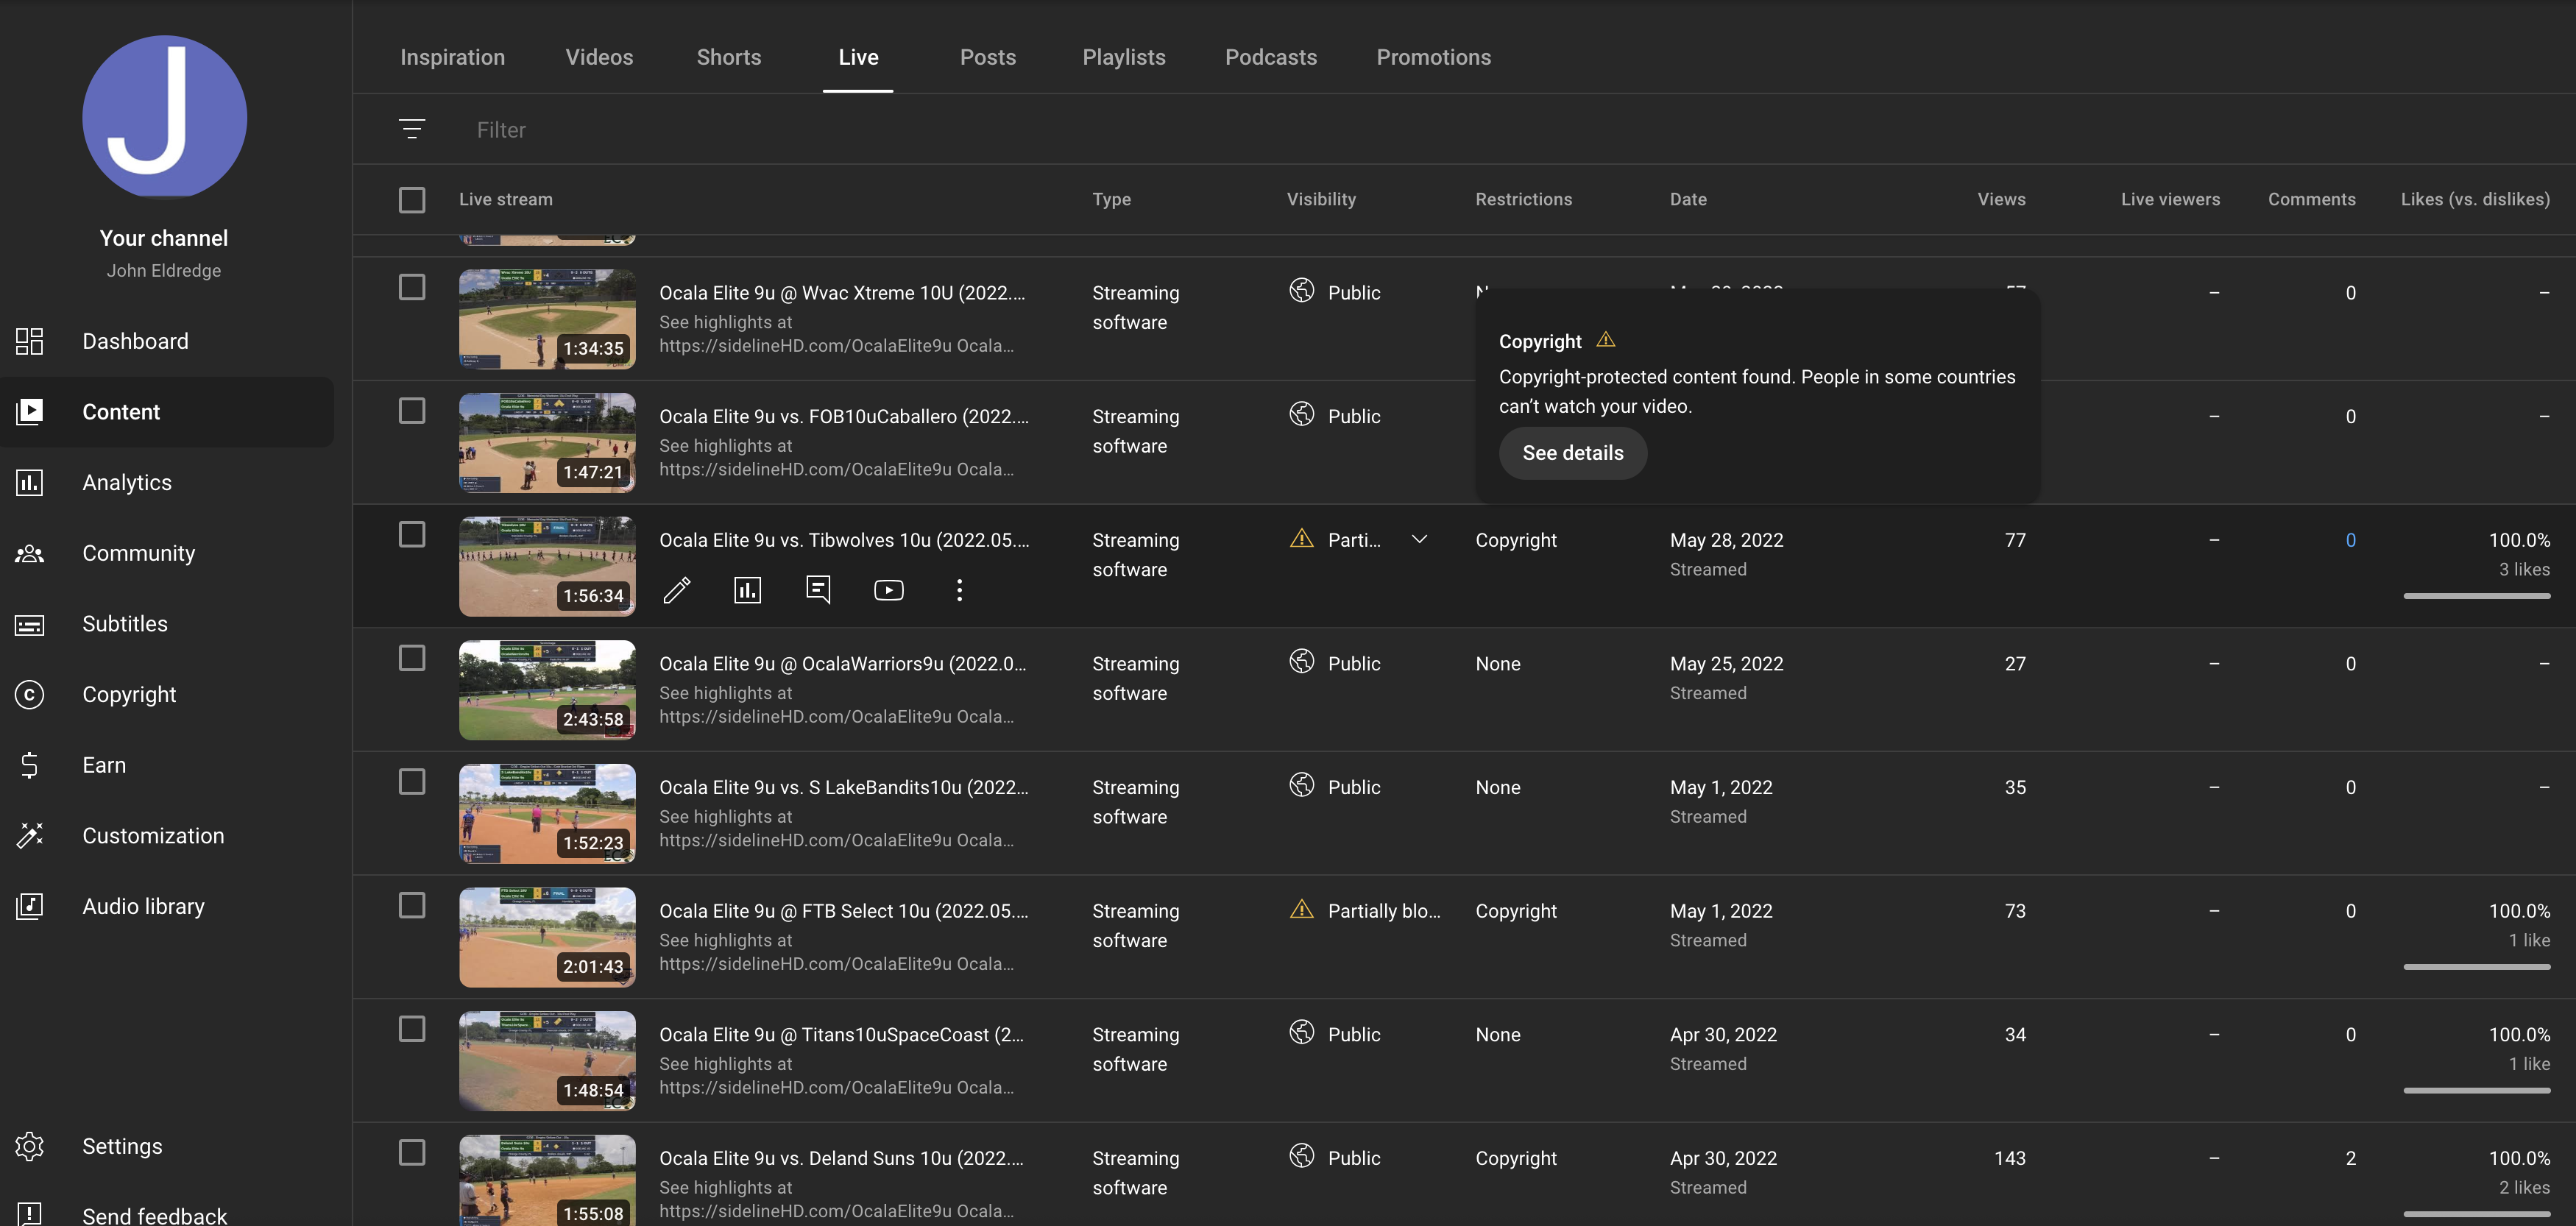The width and height of the screenshot is (2576, 1226).
Task: Check the FOB10uCaballero stream checkbox
Action: pyautogui.click(x=412, y=411)
